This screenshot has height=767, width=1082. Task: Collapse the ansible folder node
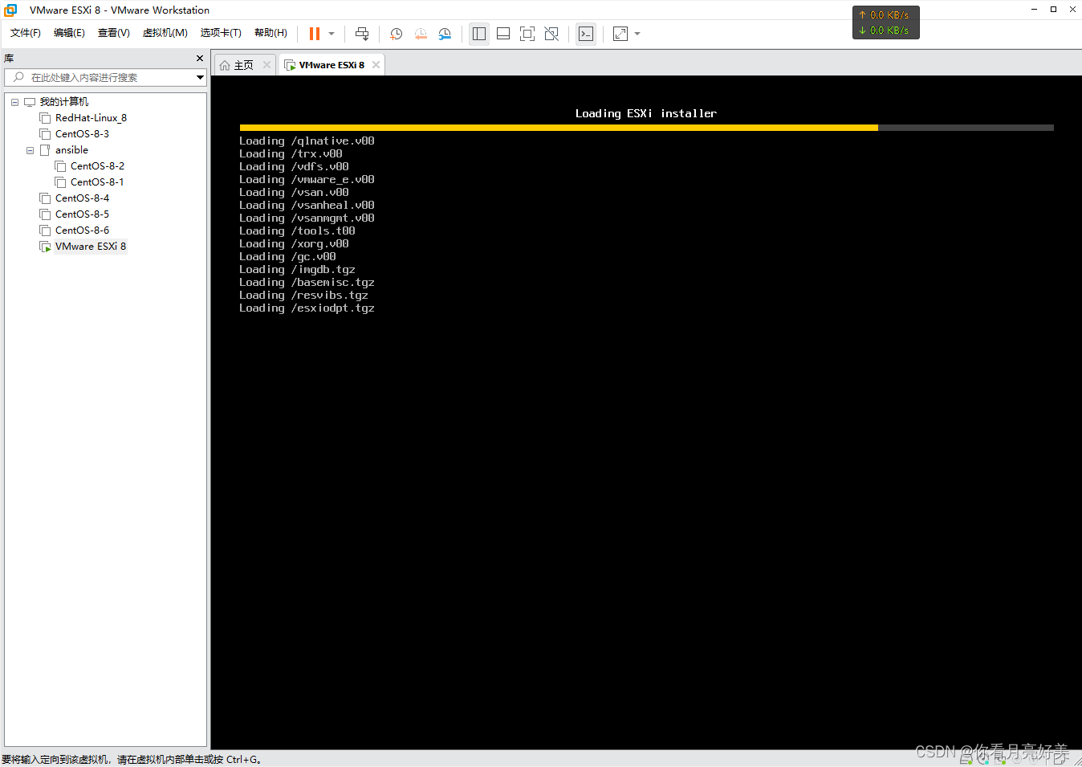30,150
